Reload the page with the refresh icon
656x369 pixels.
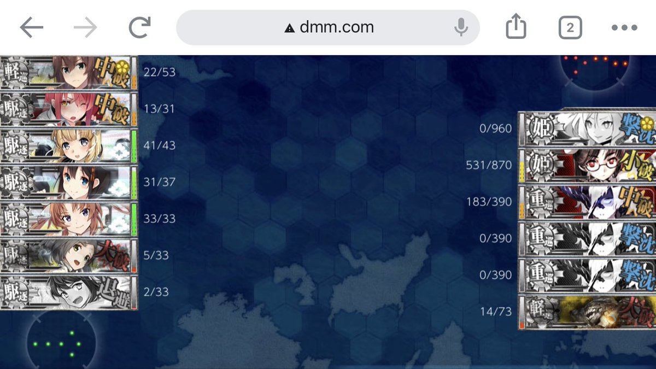[x=139, y=27]
